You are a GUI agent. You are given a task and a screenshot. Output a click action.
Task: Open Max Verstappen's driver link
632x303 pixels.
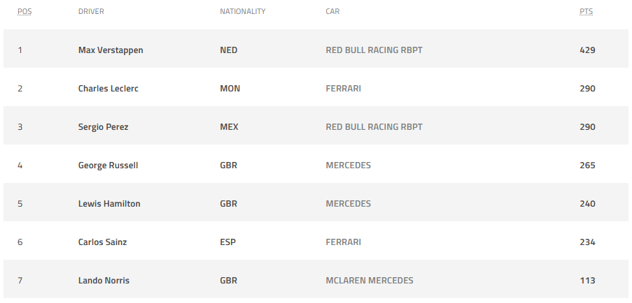[x=111, y=50]
